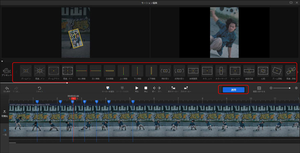Collapse the preset panel with the triangle
The width and height of the screenshot is (300, 153).
pyautogui.click(x=2, y=61)
